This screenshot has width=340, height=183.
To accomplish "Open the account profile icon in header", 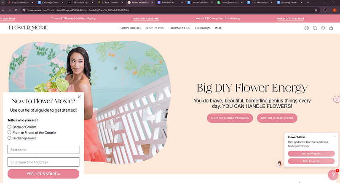I will (x=307, y=28).
